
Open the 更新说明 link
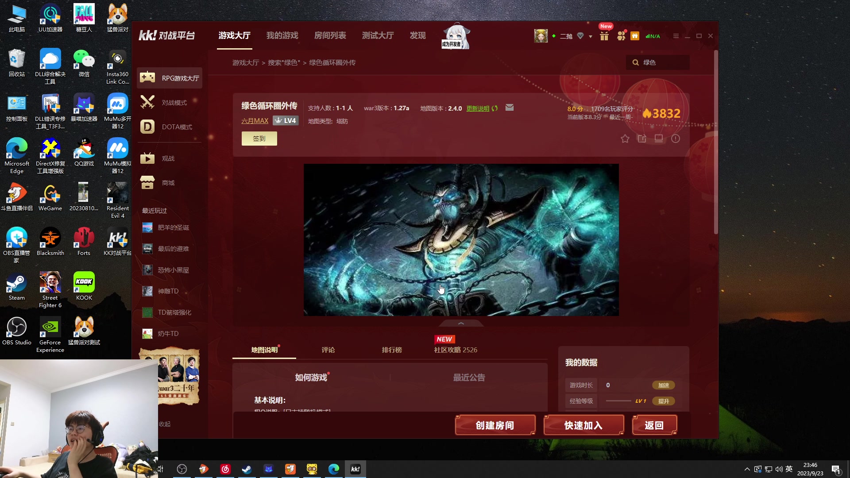tap(478, 108)
